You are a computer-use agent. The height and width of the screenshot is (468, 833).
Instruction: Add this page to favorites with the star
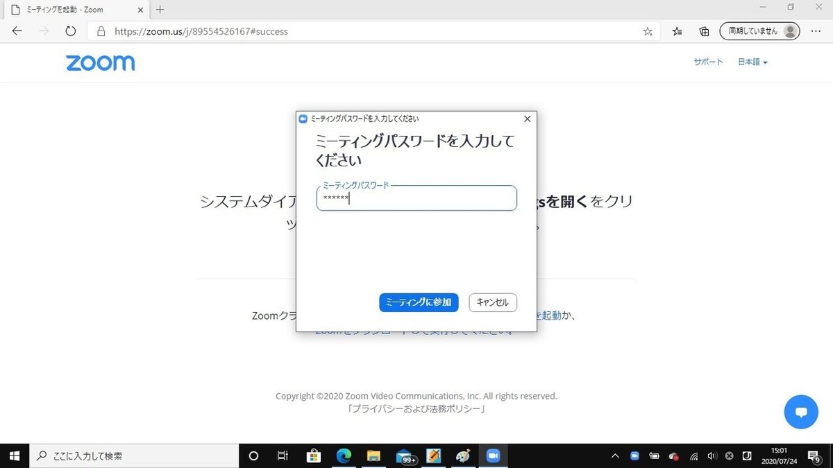[647, 31]
